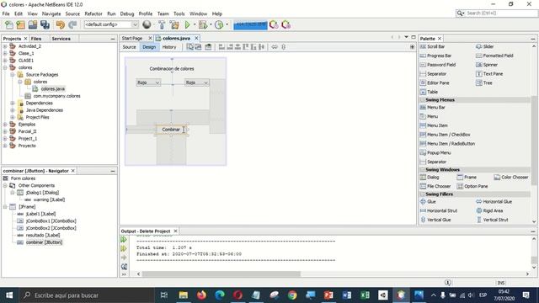This screenshot has height=303, width=539.
Task: Open the Refactor menu
Action: pyautogui.click(x=93, y=13)
